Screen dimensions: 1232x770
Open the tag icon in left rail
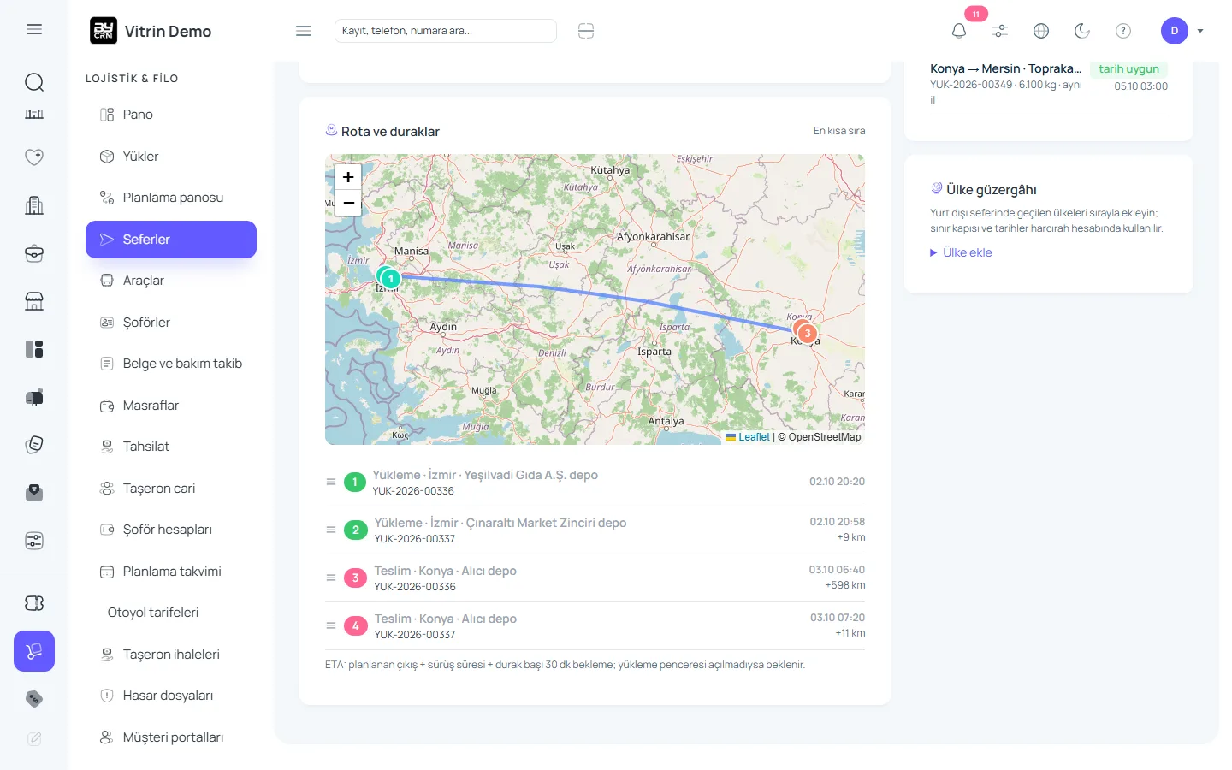click(34, 699)
